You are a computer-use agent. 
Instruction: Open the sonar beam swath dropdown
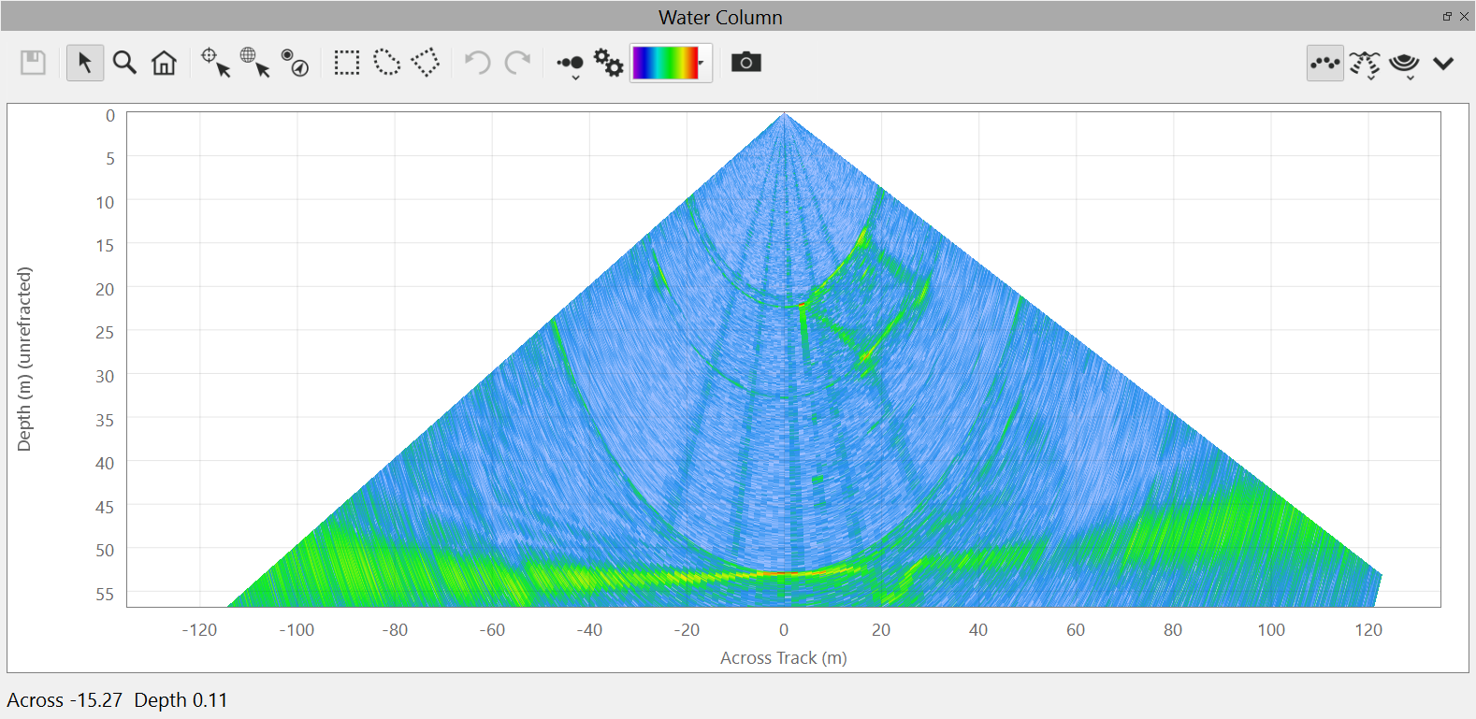point(1365,65)
